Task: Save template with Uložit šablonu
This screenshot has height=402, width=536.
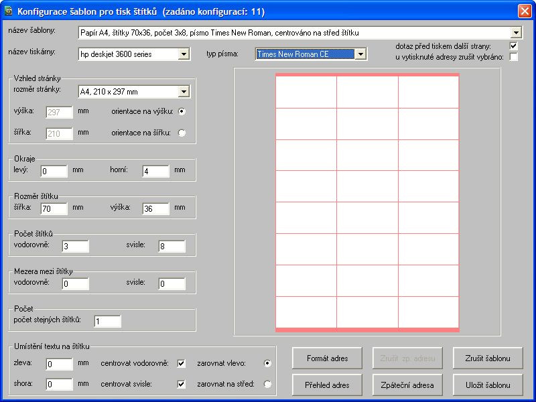Action: (x=488, y=385)
